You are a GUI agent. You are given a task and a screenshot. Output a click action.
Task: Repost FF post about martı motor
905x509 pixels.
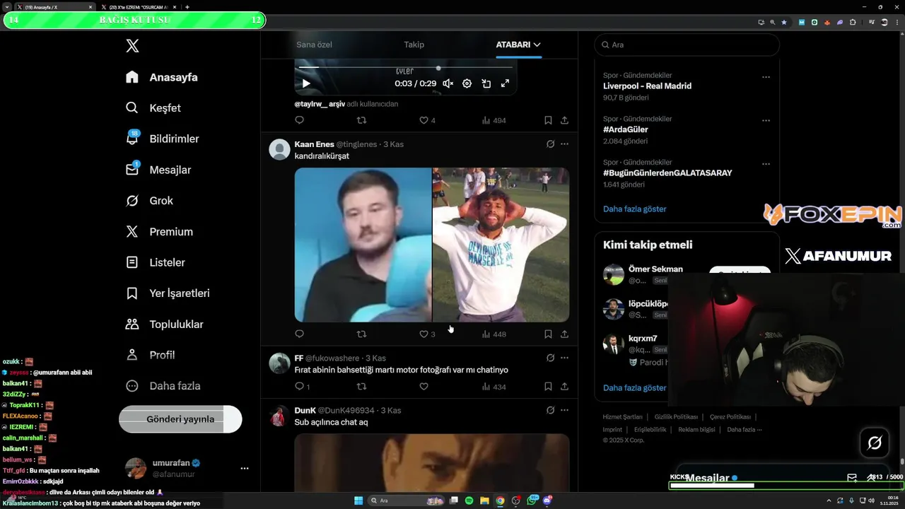click(361, 387)
